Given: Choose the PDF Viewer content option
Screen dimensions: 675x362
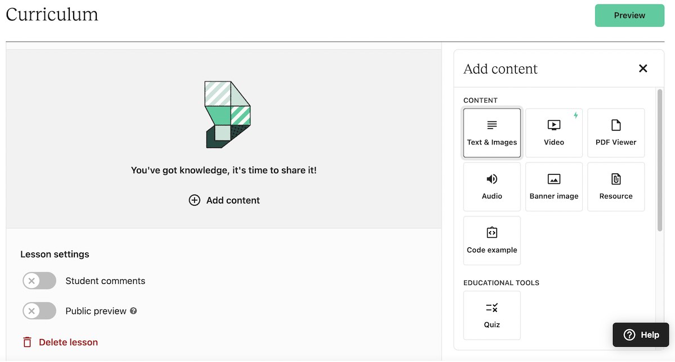Looking at the screenshot, I should (615, 132).
